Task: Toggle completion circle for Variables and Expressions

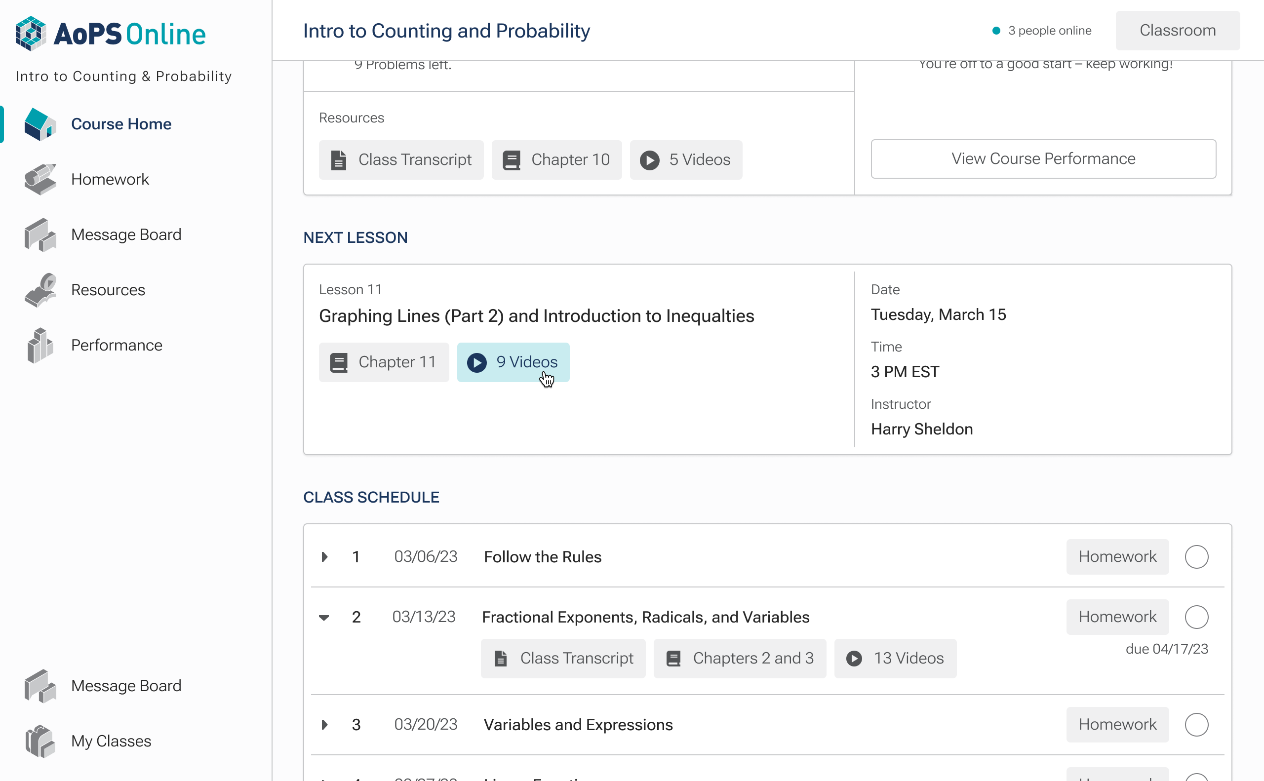Action: [x=1196, y=724]
